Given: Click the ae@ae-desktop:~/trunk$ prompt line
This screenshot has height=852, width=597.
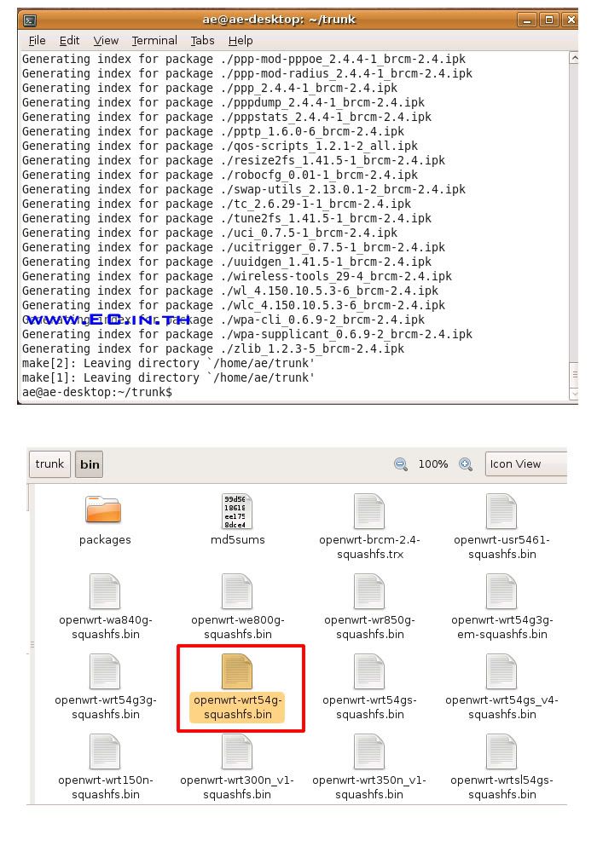Looking at the screenshot, I should (96, 392).
